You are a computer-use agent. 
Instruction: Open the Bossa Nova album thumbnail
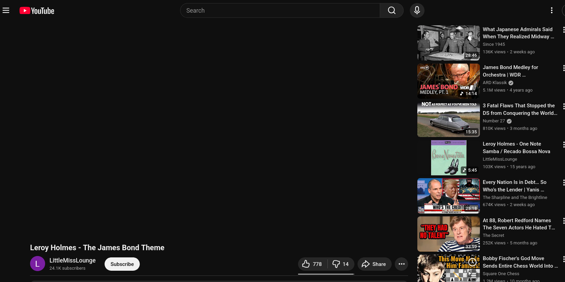point(448,158)
